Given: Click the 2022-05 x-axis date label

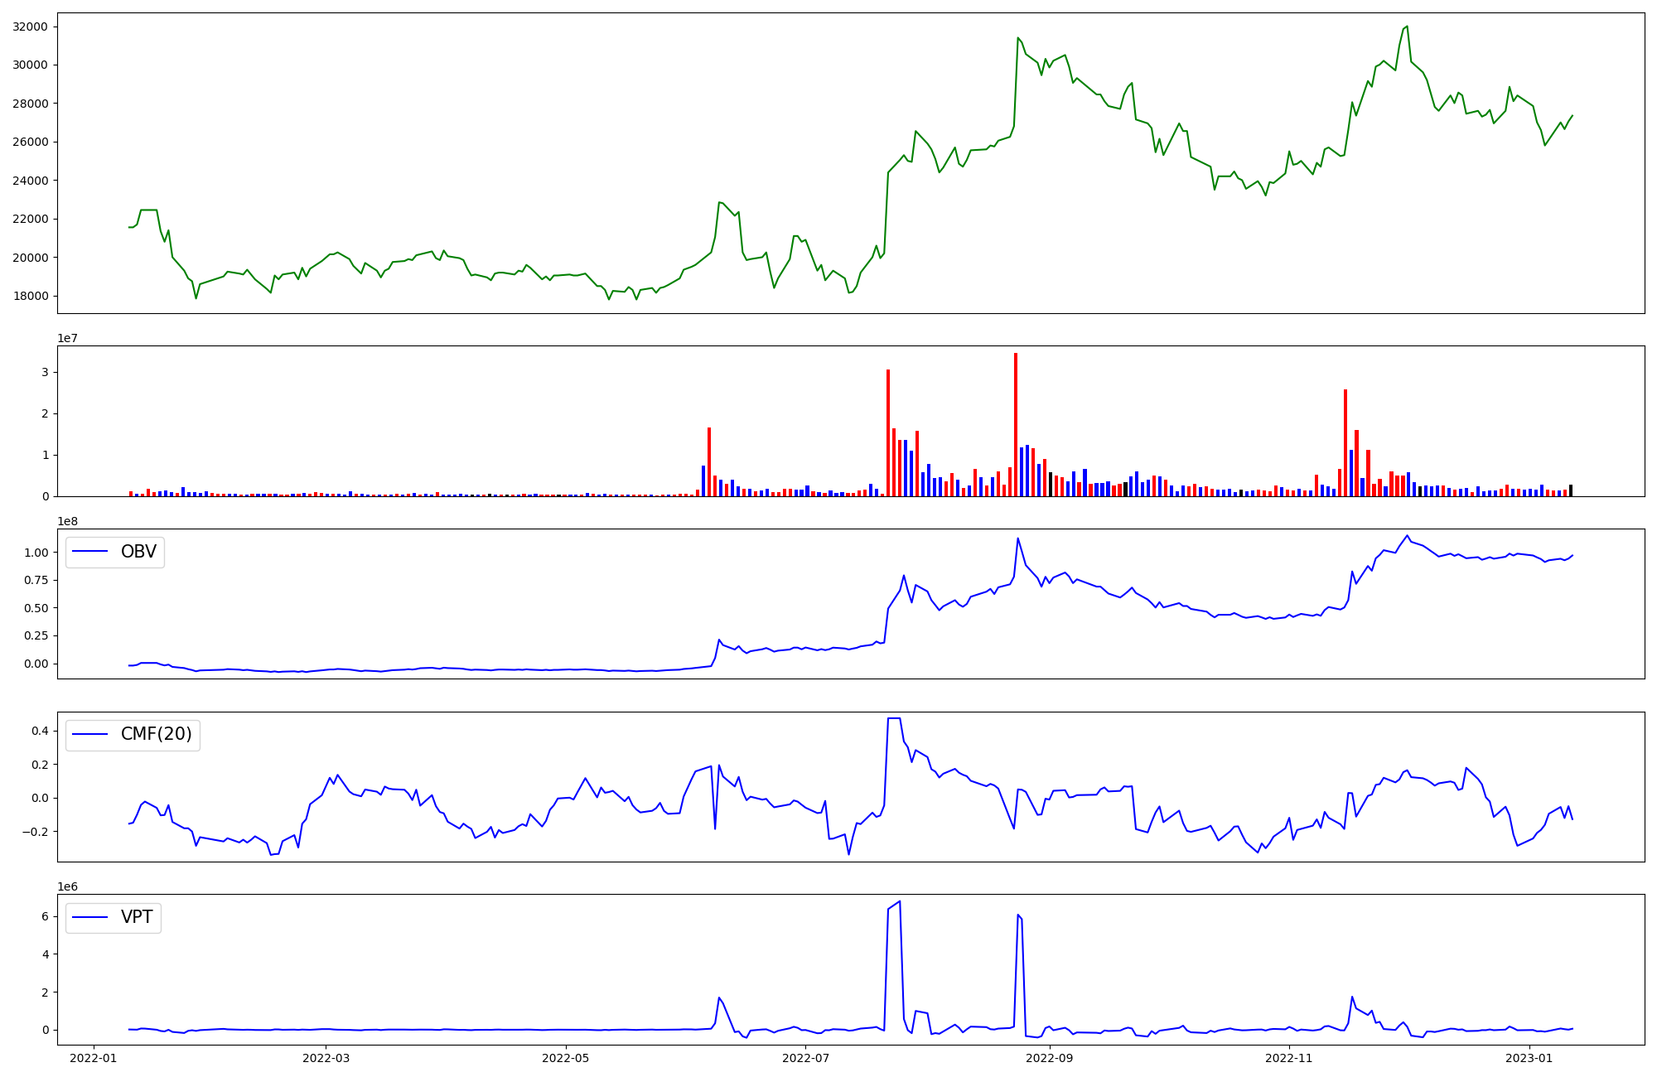Looking at the screenshot, I should [x=566, y=1058].
